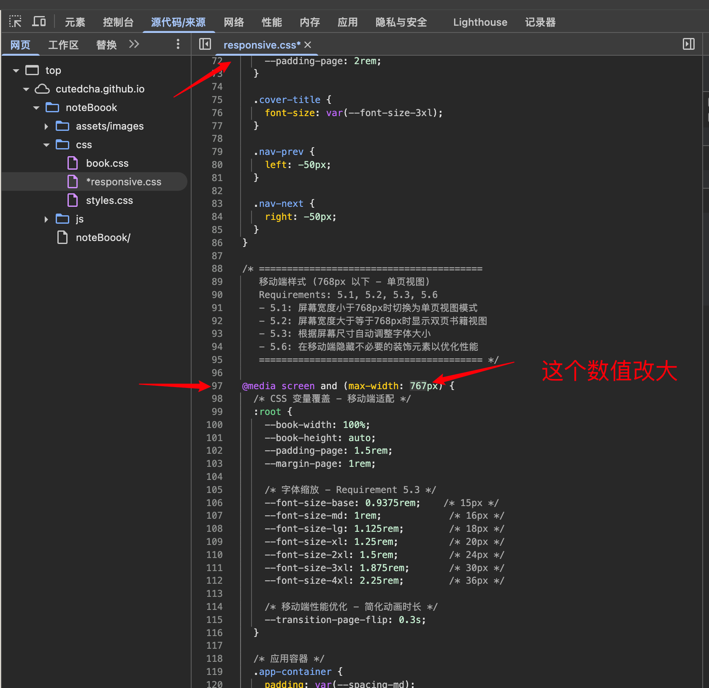709x688 pixels.
Task: Close the responsive.css editor tab
Action: (x=308, y=45)
